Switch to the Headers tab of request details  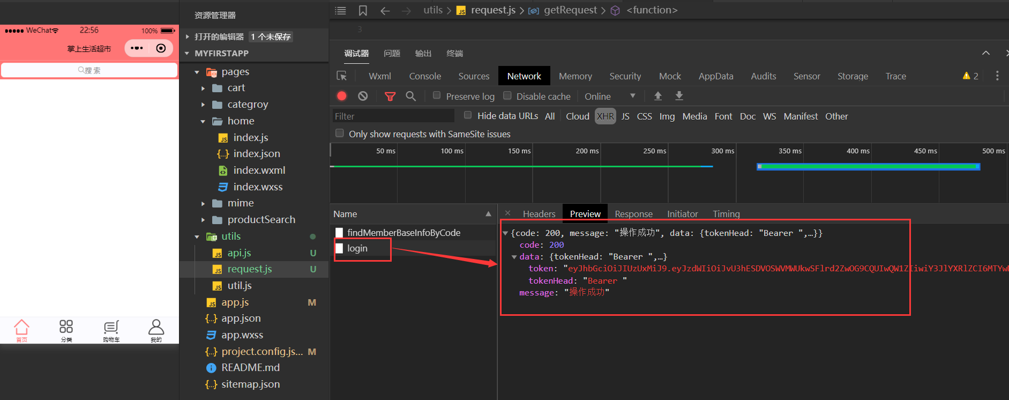pyautogui.click(x=539, y=214)
